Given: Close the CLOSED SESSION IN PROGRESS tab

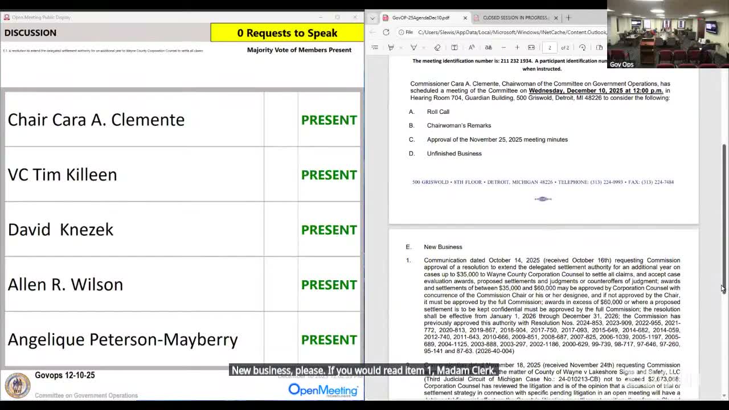Looking at the screenshot, I should click(556, 18).
